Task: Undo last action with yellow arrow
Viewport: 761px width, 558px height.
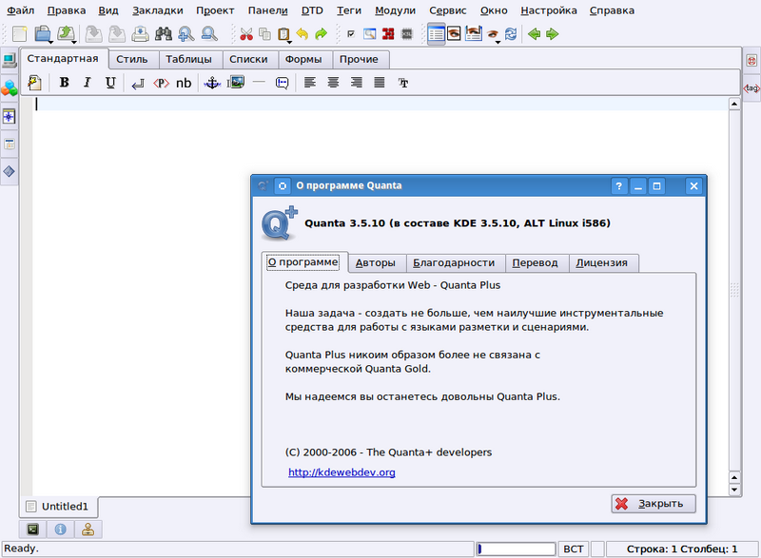Action: coord(302,34)
